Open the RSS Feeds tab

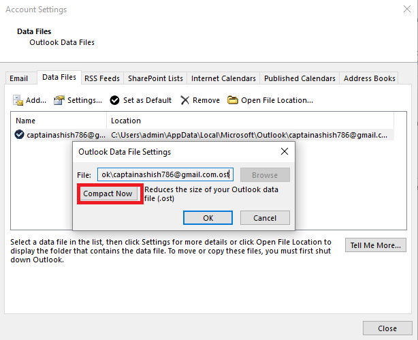(x=102, y=78)
